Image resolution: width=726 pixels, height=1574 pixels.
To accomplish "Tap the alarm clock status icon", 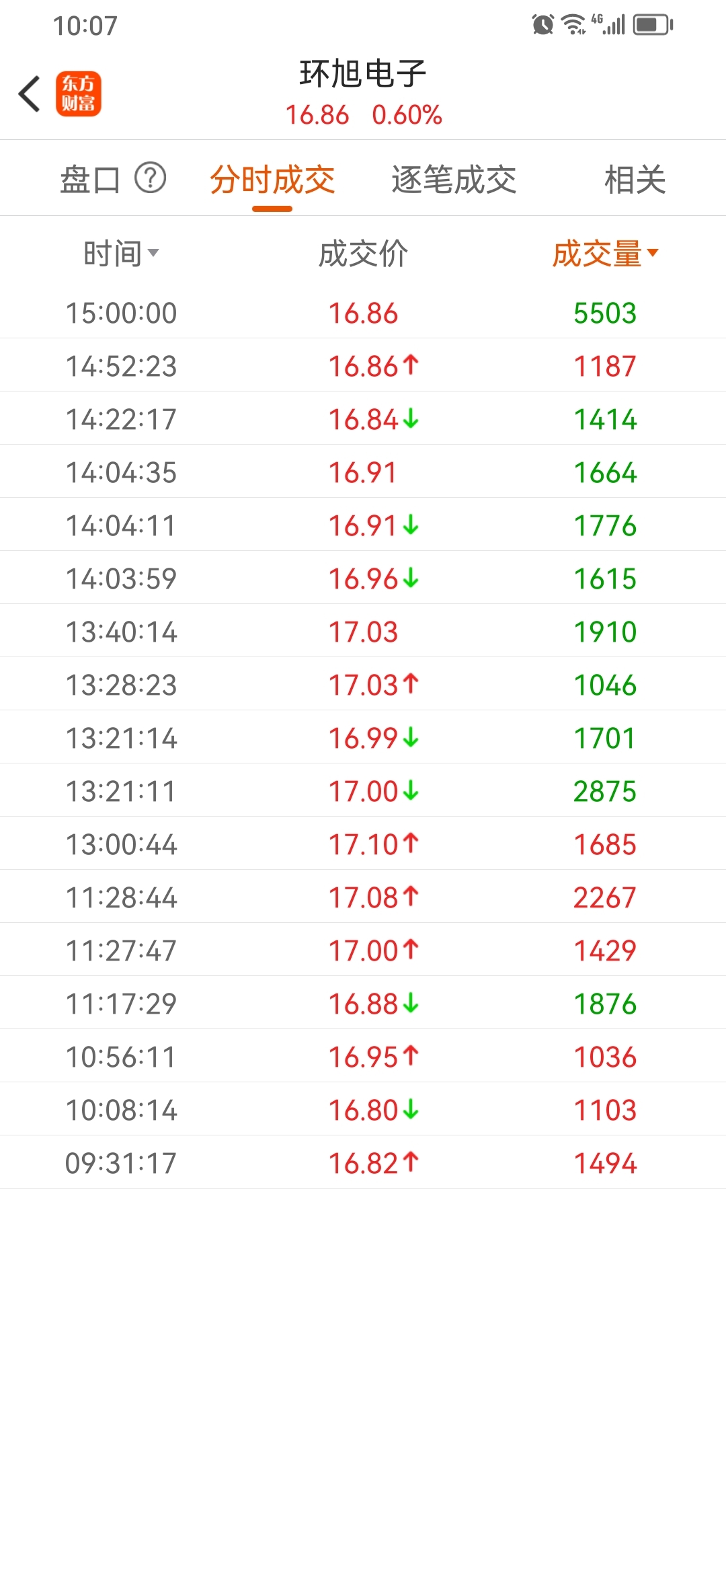I will [543, 25].
